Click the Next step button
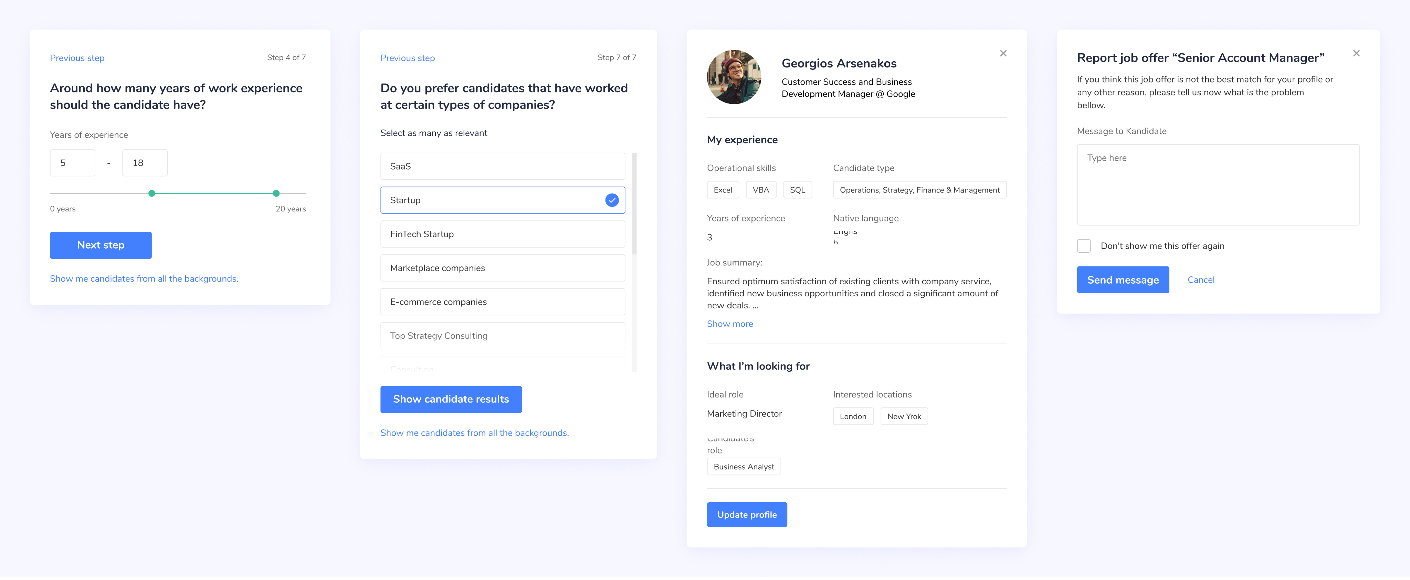This screenshot has width=1410, height=580. (x=101, y=245)
